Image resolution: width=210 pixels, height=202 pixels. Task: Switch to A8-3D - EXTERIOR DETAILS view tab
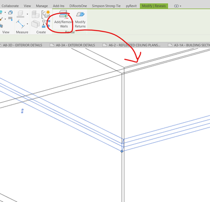23,45
